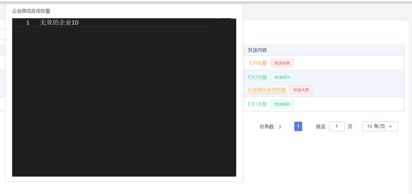Click the 无效的企业ID line in editor
The image size is (412, 194).
59,22
